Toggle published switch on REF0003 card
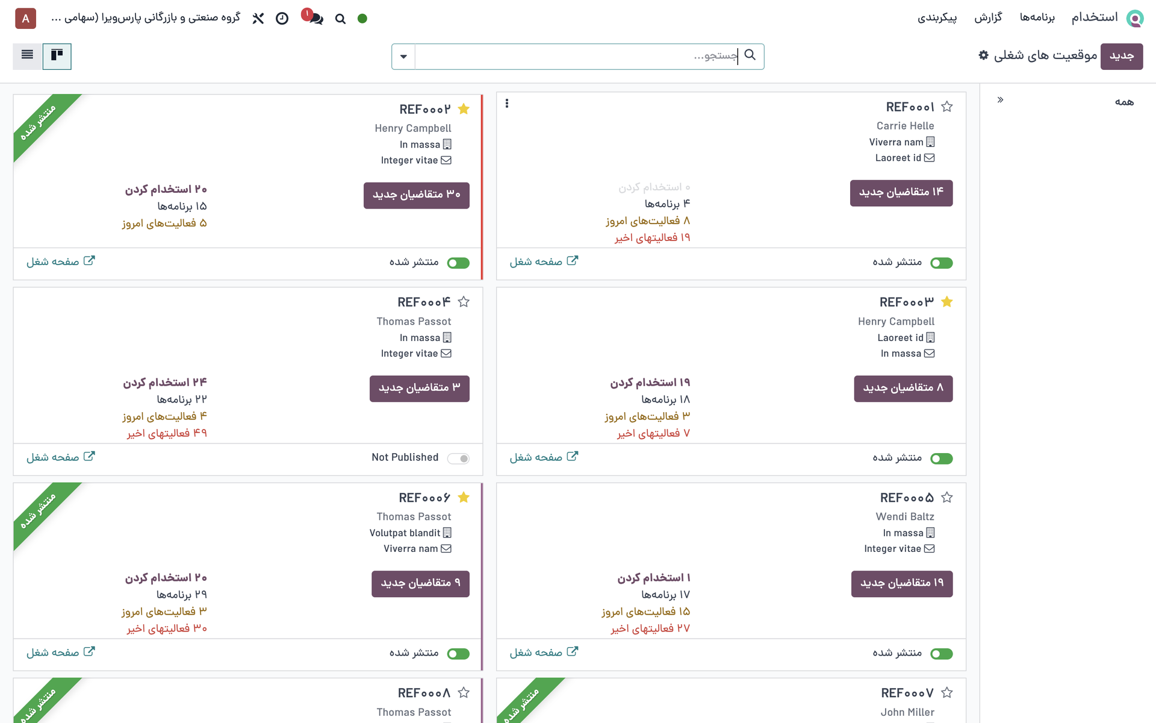This screenshot has height=723, width=1156. coord(941,459)
